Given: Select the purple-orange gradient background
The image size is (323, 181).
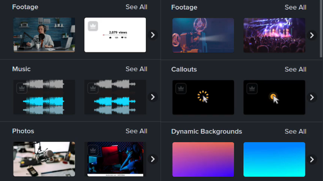Looking at the screenshot, I should coord(203,159).
